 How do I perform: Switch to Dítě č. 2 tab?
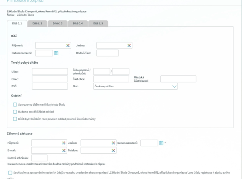(37, 24)
